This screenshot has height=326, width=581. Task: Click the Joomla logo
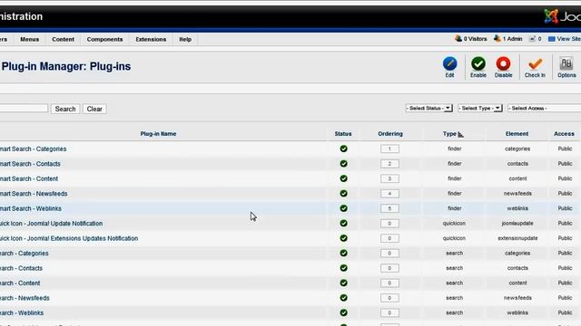tap(562, 16)
